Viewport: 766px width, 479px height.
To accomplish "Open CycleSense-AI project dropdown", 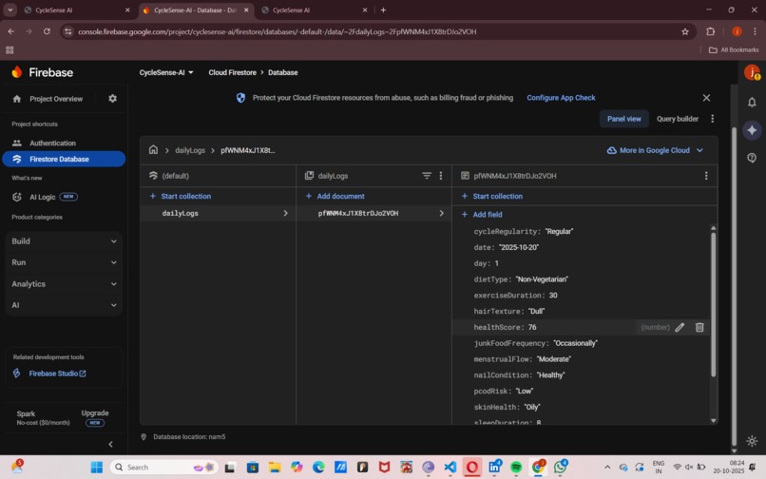I will tap(166, 72).
